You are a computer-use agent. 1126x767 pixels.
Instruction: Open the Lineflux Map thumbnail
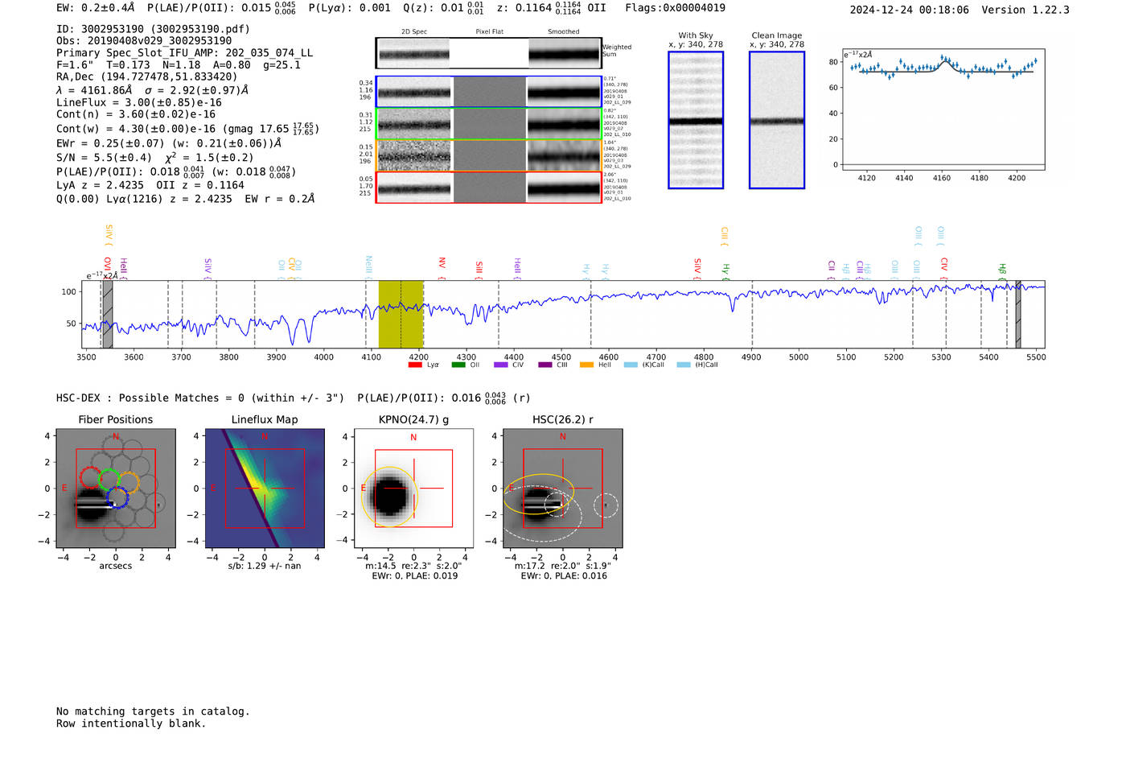[265, 489]
